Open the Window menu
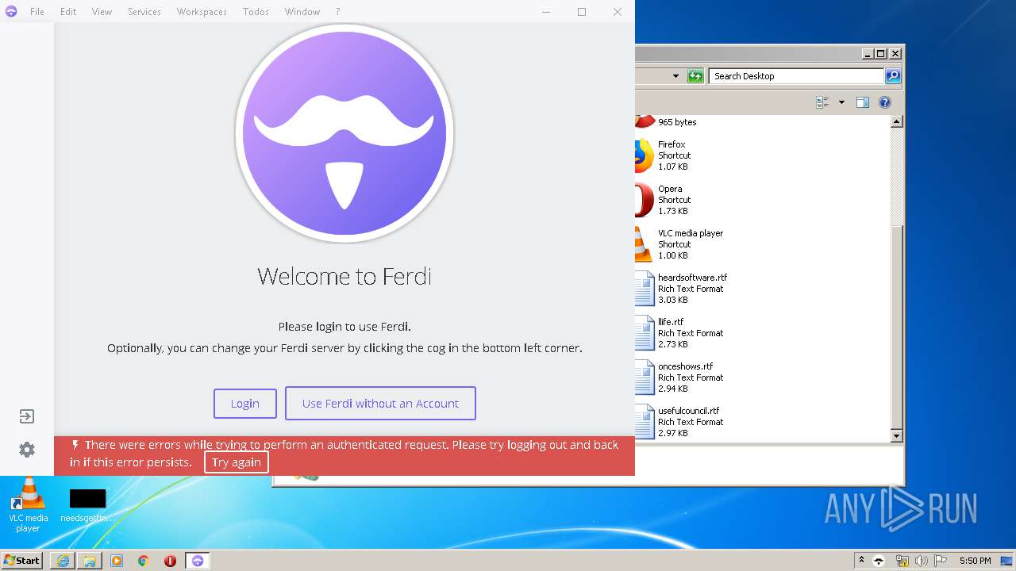 pyautogui.click(x=302, y=12)
